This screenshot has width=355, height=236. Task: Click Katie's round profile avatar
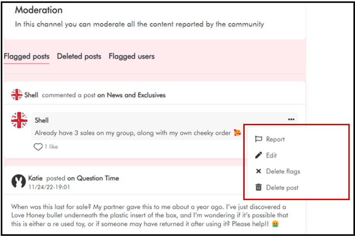[x=18, y=181]
